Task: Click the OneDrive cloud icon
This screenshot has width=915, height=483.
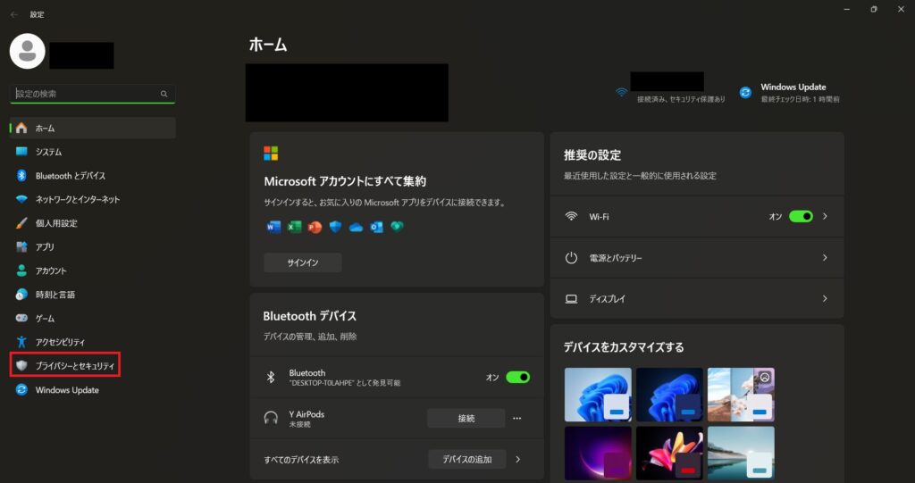Action: click(x=356, y=228)
